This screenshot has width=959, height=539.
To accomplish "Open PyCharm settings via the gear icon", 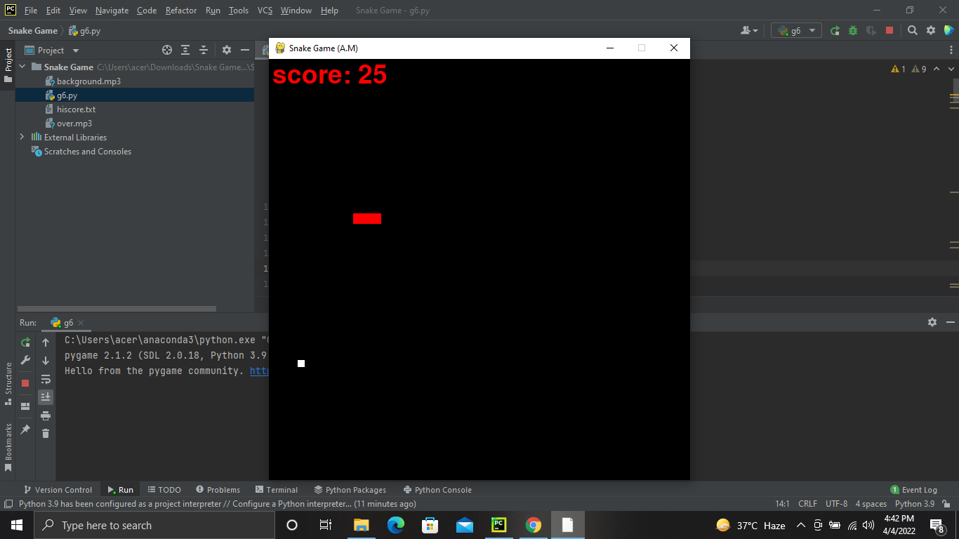I will click(931, 31).
